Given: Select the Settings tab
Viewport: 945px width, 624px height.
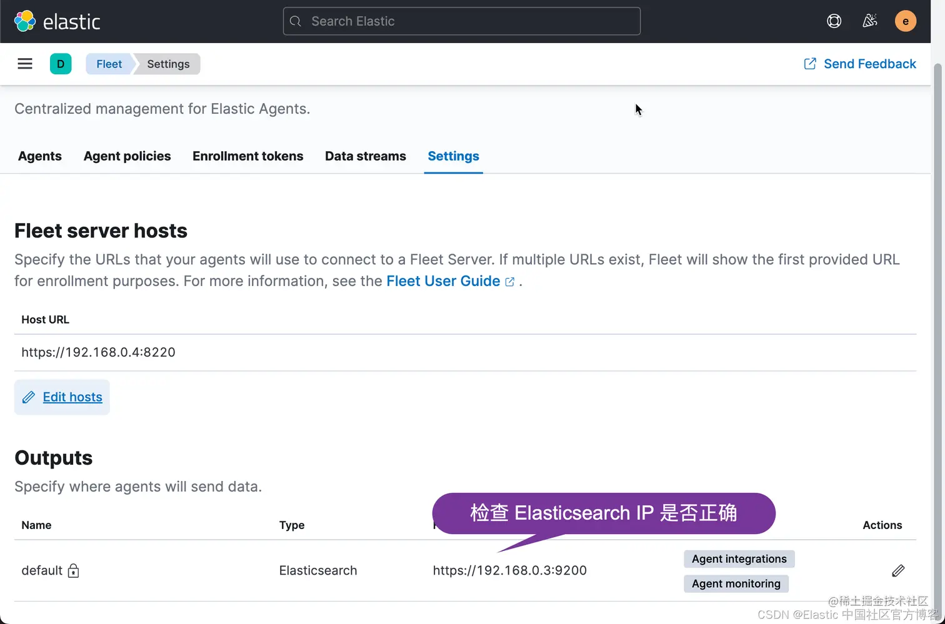Looking at the screenshot, I should point(454,156).
